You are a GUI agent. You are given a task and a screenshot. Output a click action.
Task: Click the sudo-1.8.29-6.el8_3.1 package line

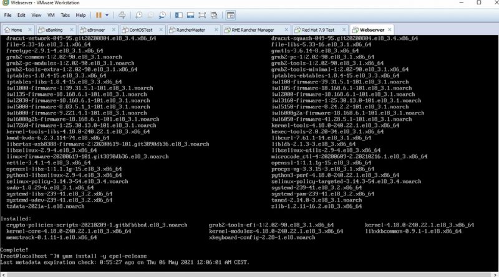[x=50, y=187]
